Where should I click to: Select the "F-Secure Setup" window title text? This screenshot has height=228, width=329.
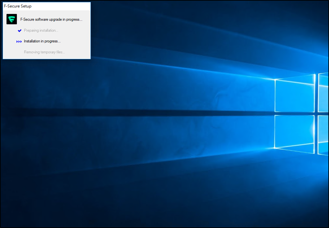click(18, 6)
